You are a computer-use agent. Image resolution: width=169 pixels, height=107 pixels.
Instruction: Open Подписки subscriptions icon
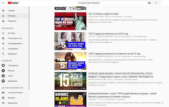pyautogui.click(x=3, y=21)
